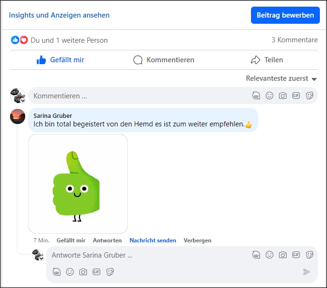Select Teilen in the action bar
The image size is (327, 288).
tap(267, 60)
